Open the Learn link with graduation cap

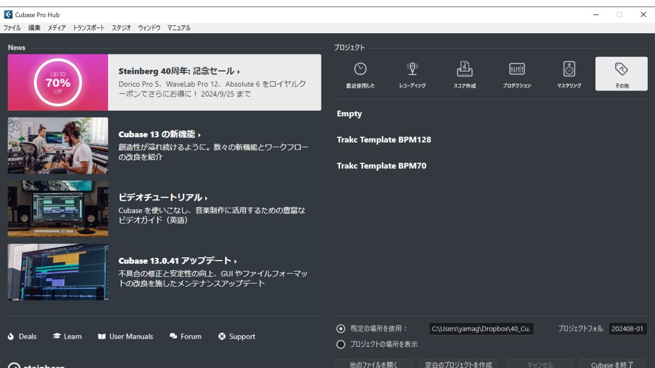pos(67,336)
